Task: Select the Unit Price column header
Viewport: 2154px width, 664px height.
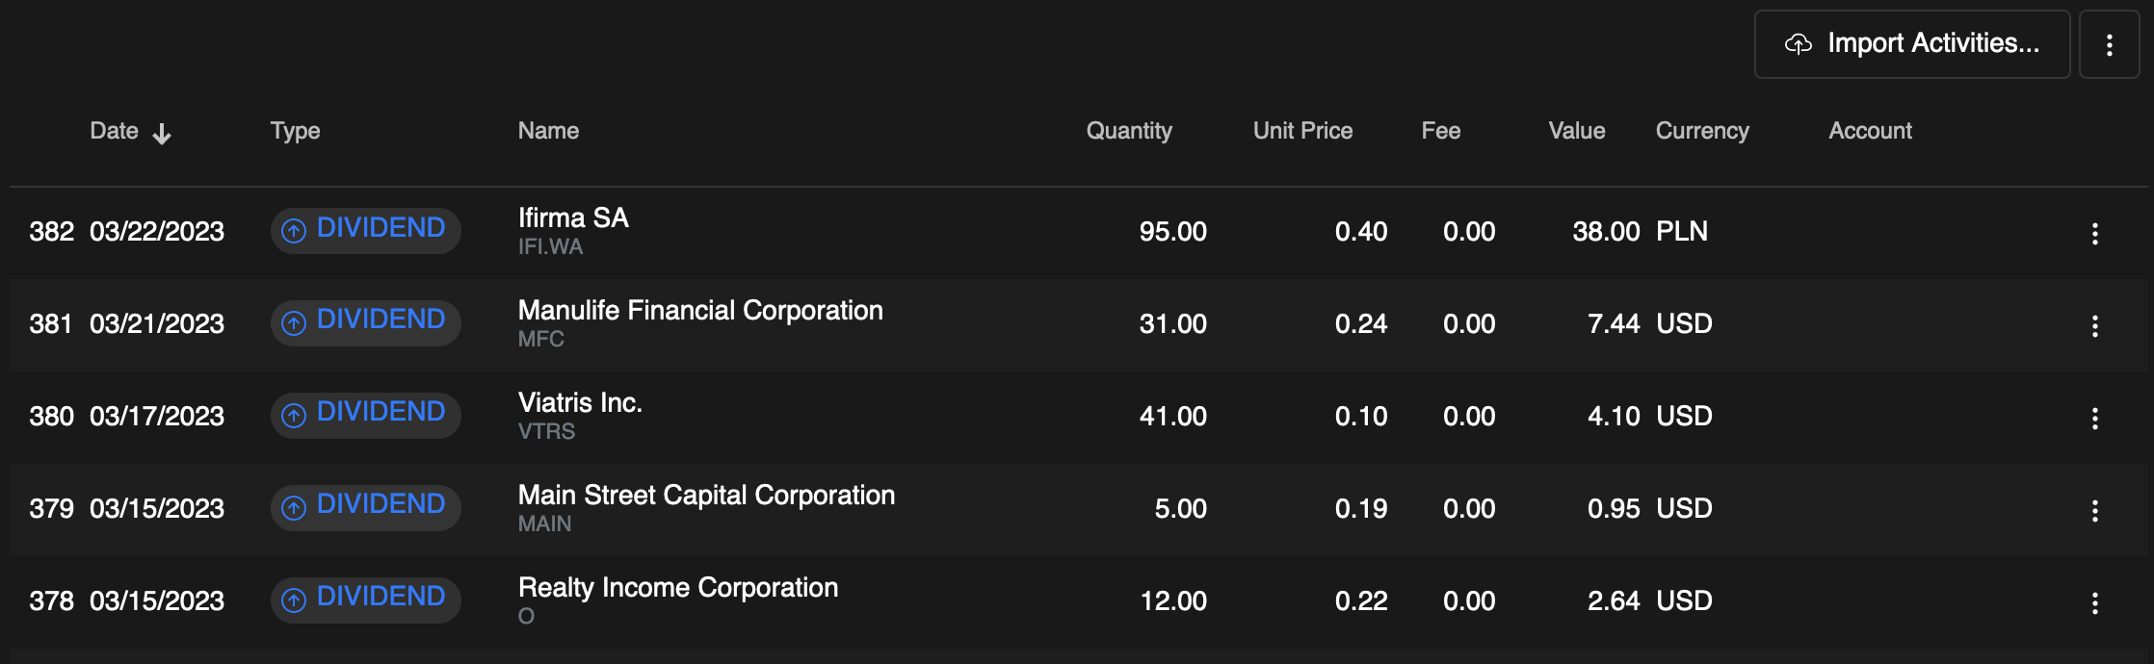Action: click(1302, 131)
